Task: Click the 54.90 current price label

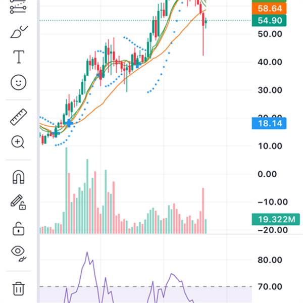Action: click(269, 21)
